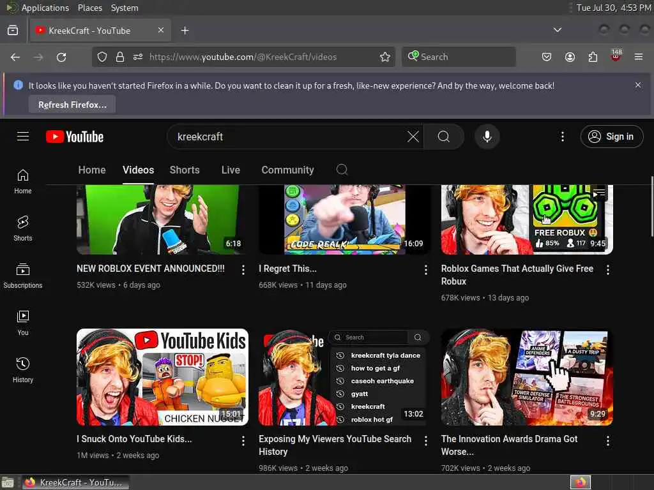Image resolution: width=654 pixels, height=490 pixels.
Task: Switch to channel Shorts tab
Action: click(x=185, y=170)
